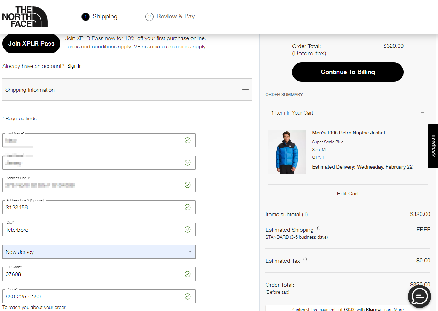
Task: Open the Edit Cart link
Action: coord(347,194)
